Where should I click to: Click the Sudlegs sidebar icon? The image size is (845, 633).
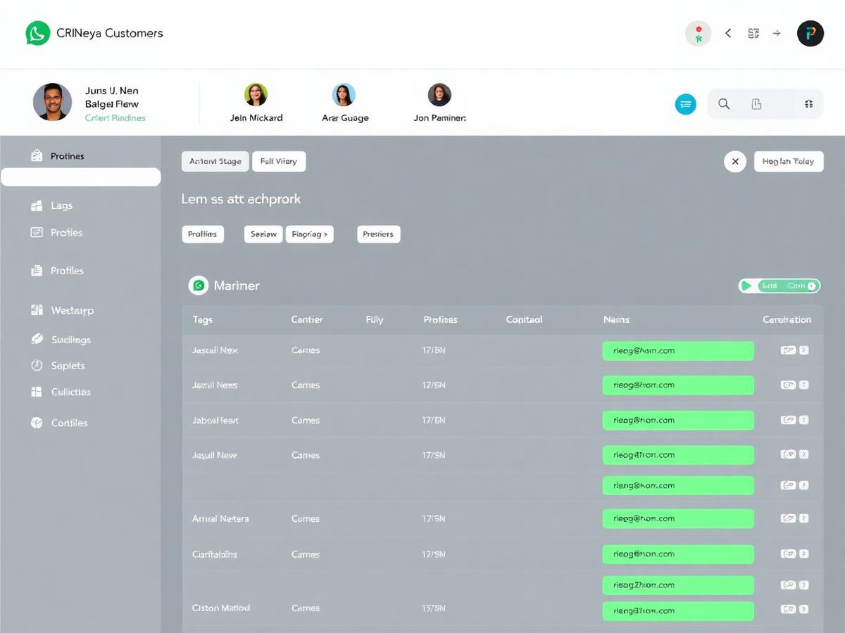[x=37, y=339]
